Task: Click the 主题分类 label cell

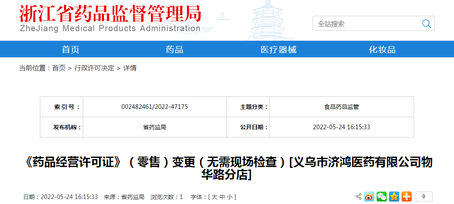Action: 248,107
